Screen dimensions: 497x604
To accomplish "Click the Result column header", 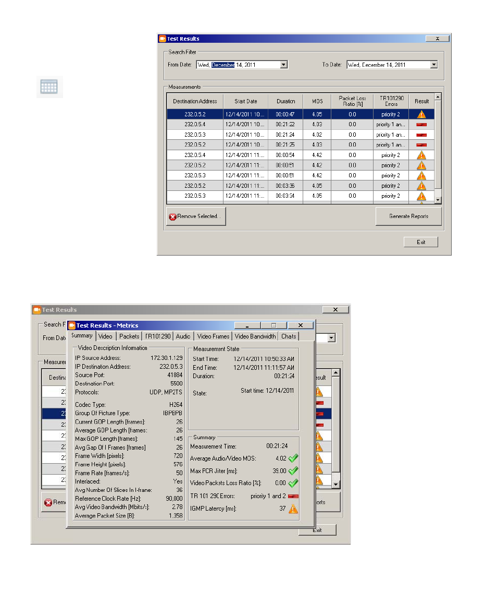I will tap(421, 101).
